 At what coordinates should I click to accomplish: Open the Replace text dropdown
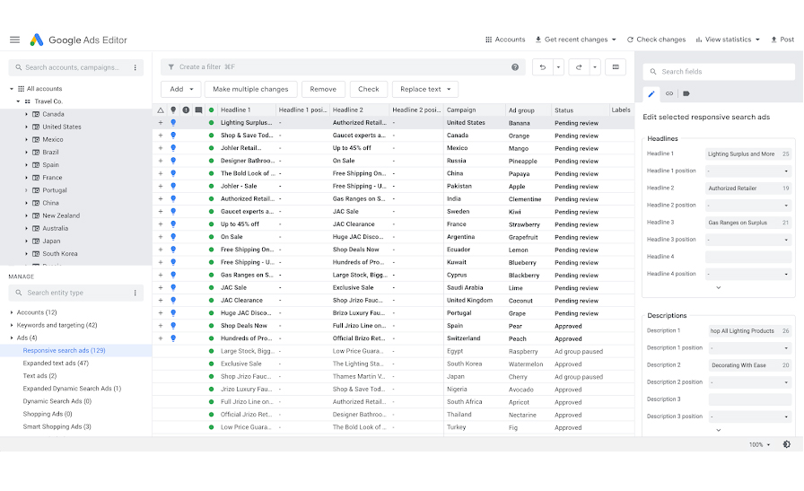(425, 89)
